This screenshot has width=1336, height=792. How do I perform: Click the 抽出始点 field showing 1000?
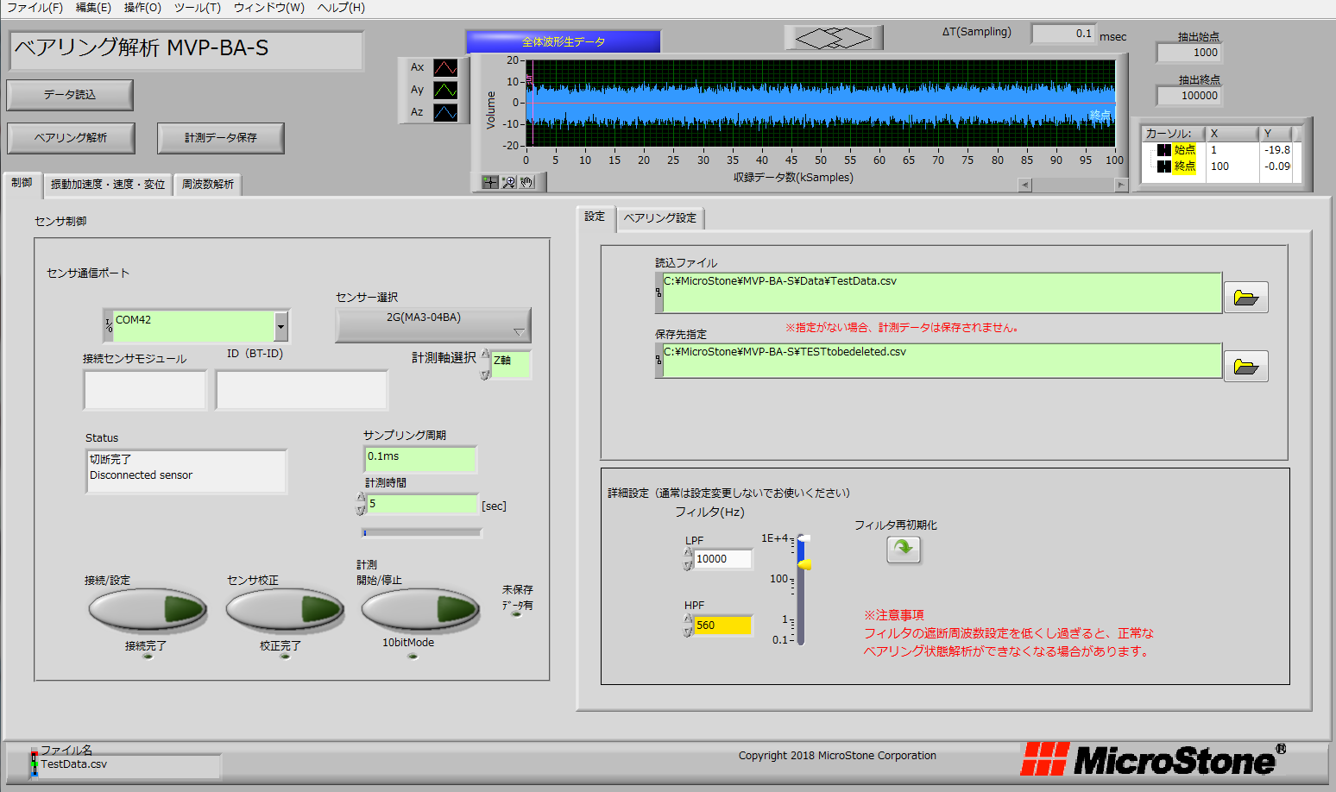click(1189, 53)
